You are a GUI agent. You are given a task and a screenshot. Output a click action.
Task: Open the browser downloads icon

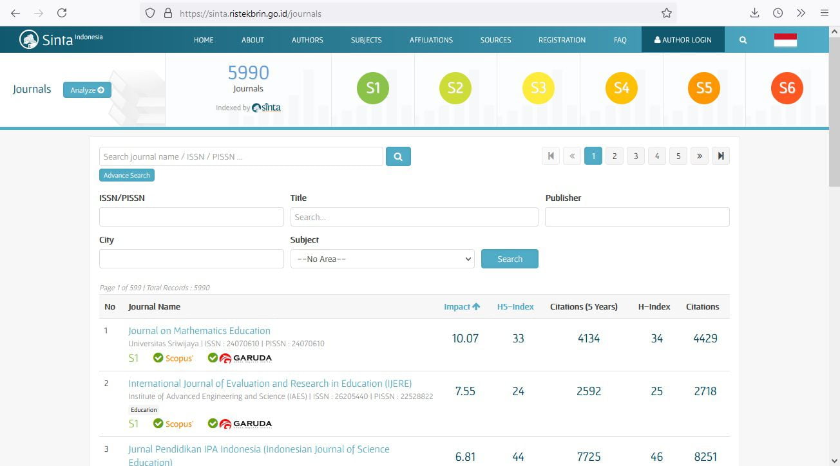point(755,13)
